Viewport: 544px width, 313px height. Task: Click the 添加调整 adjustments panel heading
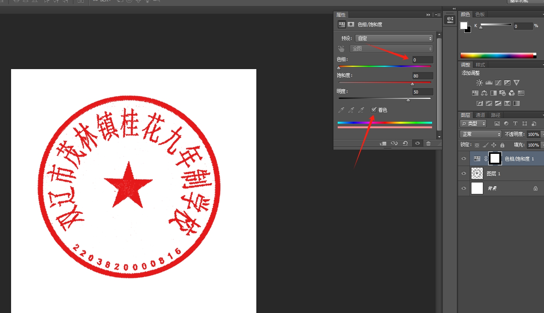pos(470,73)
